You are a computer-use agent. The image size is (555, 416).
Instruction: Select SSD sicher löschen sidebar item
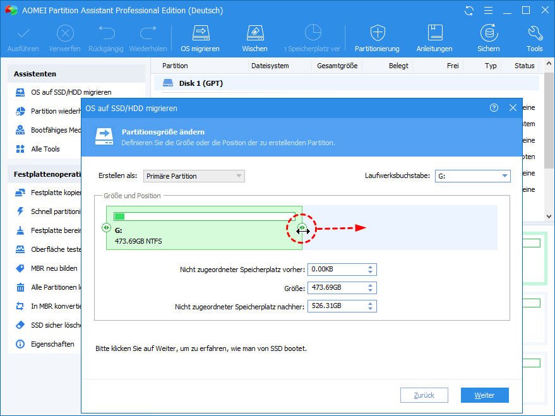tap(48, 325)
